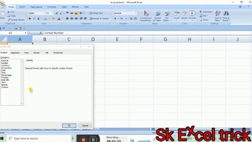Switch to Protection tab in Format Cells dialog

tap(58, 53)
